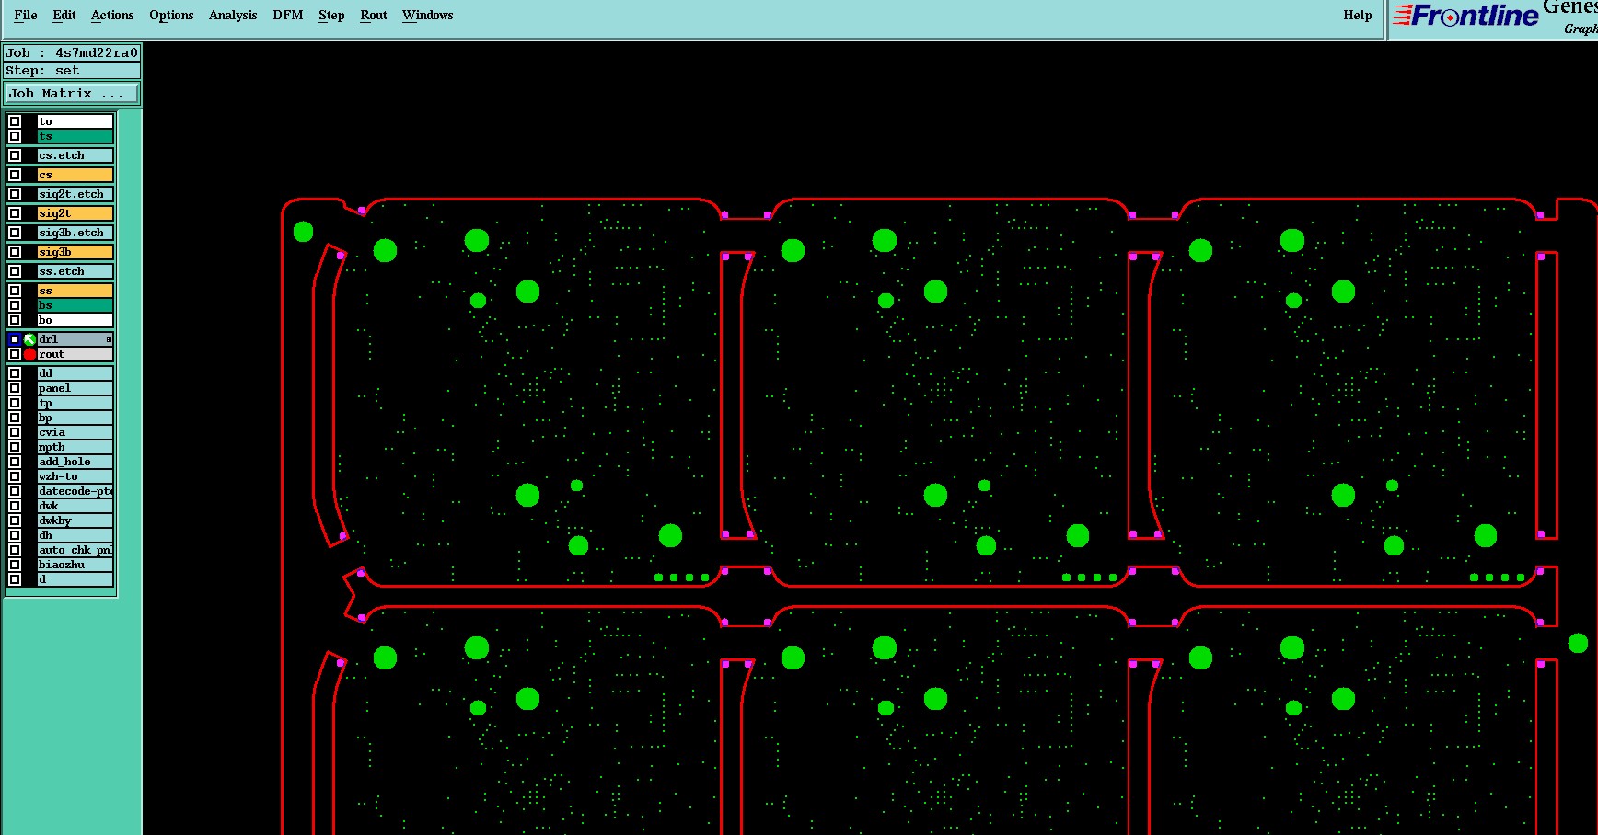
Task: Open the Rout menu
Action: pos(374,15)
